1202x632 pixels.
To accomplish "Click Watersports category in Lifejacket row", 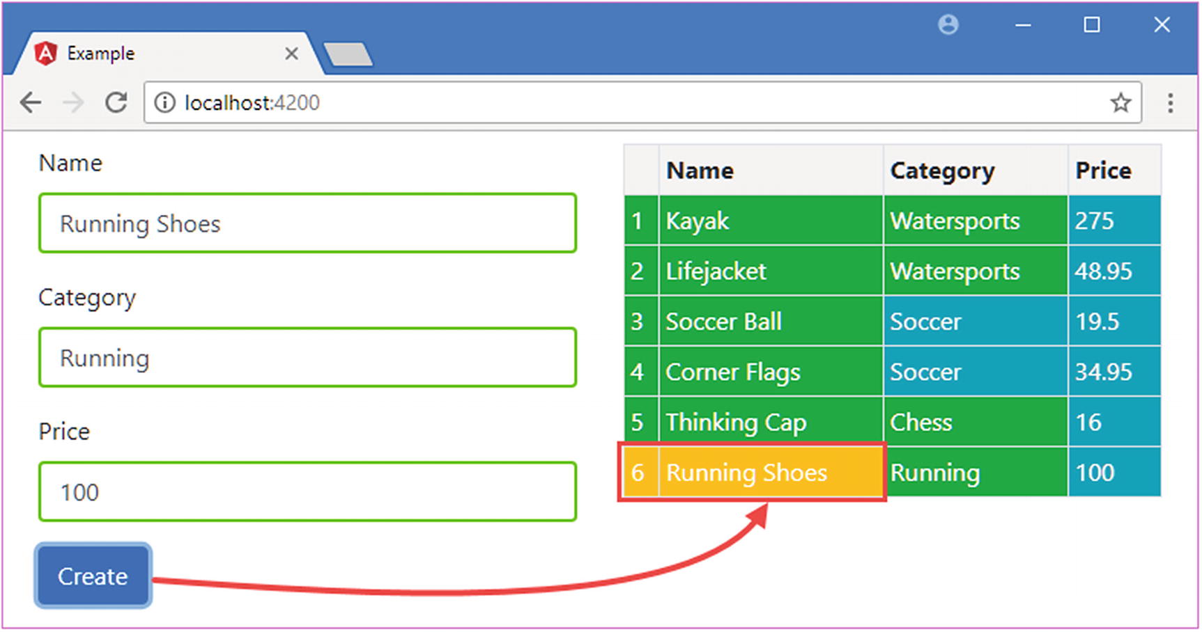I will (x=976, y=271).
